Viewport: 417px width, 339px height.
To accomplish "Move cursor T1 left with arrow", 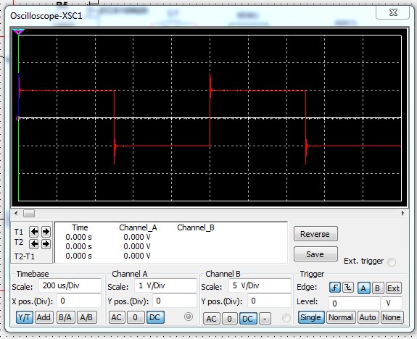I will (34, 232).
